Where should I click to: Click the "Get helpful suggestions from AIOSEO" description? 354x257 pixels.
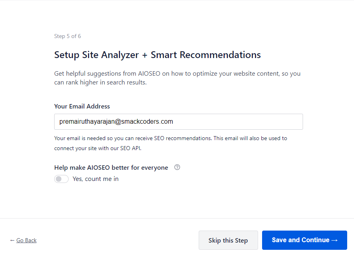tap(177, 74)
